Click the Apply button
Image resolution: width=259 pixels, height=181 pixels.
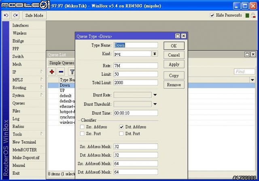point(174,64)
